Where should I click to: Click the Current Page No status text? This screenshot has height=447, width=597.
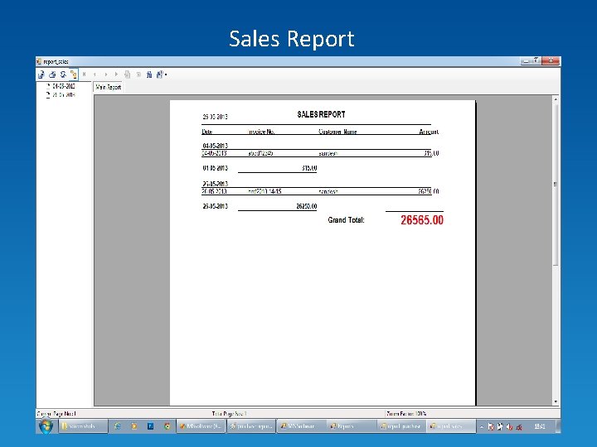(56, 414)
